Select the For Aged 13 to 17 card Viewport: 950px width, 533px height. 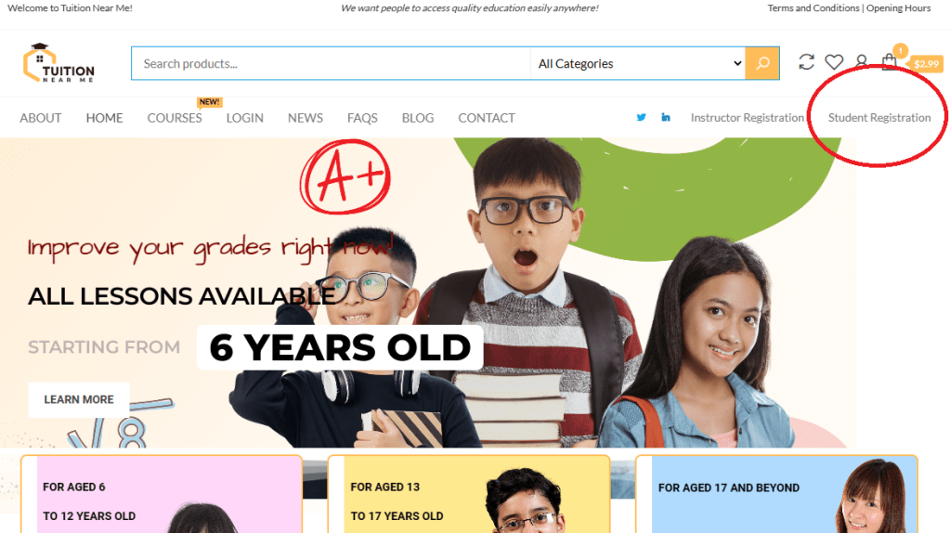[469, 494]
